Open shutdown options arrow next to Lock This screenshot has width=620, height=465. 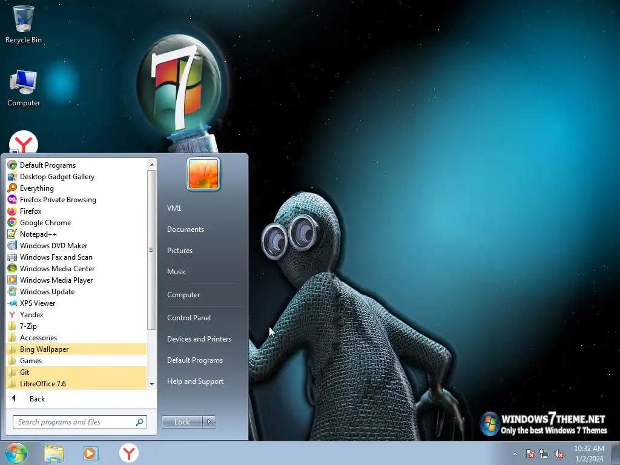[x=209, y=422]
